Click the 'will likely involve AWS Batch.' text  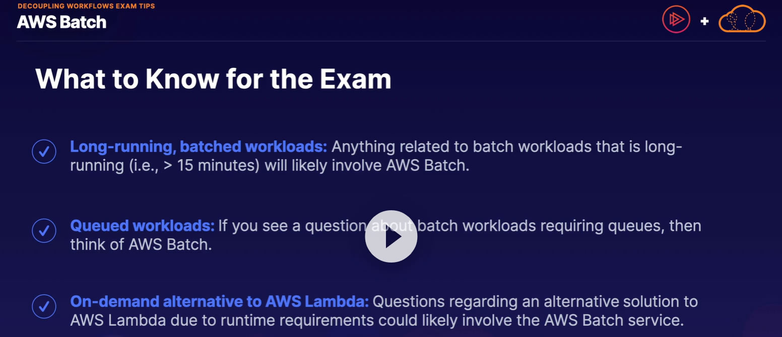367,165
